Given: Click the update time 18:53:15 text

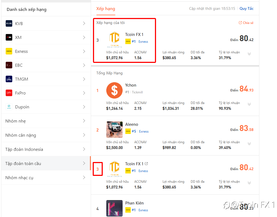Looking at the screenshot, I should [x=228, y=8].
